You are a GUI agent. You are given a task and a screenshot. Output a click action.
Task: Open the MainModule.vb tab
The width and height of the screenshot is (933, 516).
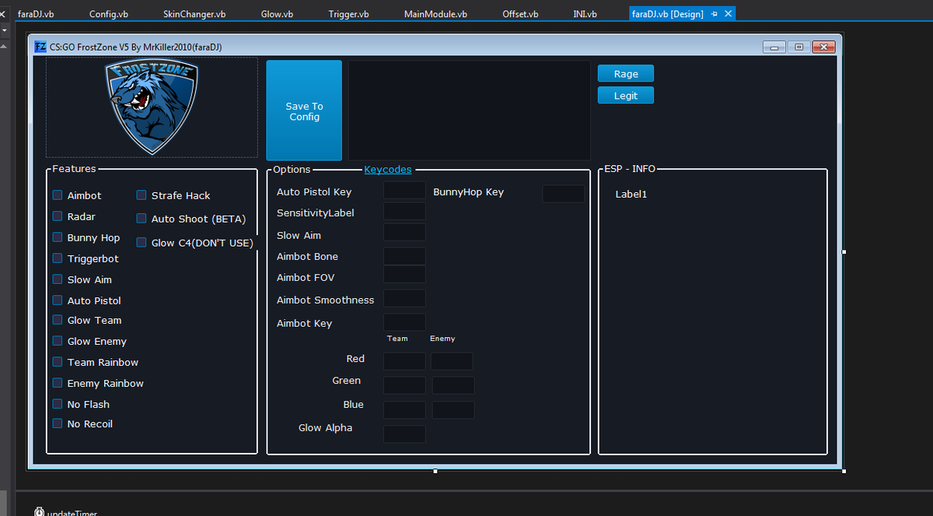tap(435, 14)
